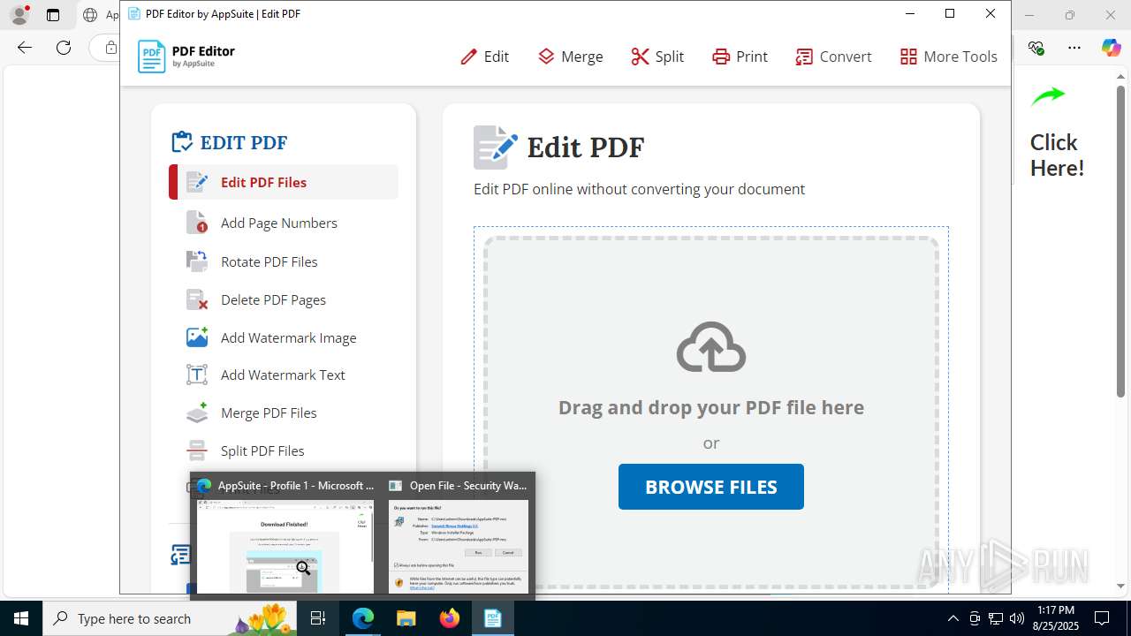Click the large Edit PDF heading icon
Screen dimensions: 1131x636
[495, 147]
